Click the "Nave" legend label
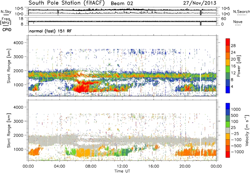Image resolution: width=250 pixels, height=173 pixels. (x=238, y=22)
